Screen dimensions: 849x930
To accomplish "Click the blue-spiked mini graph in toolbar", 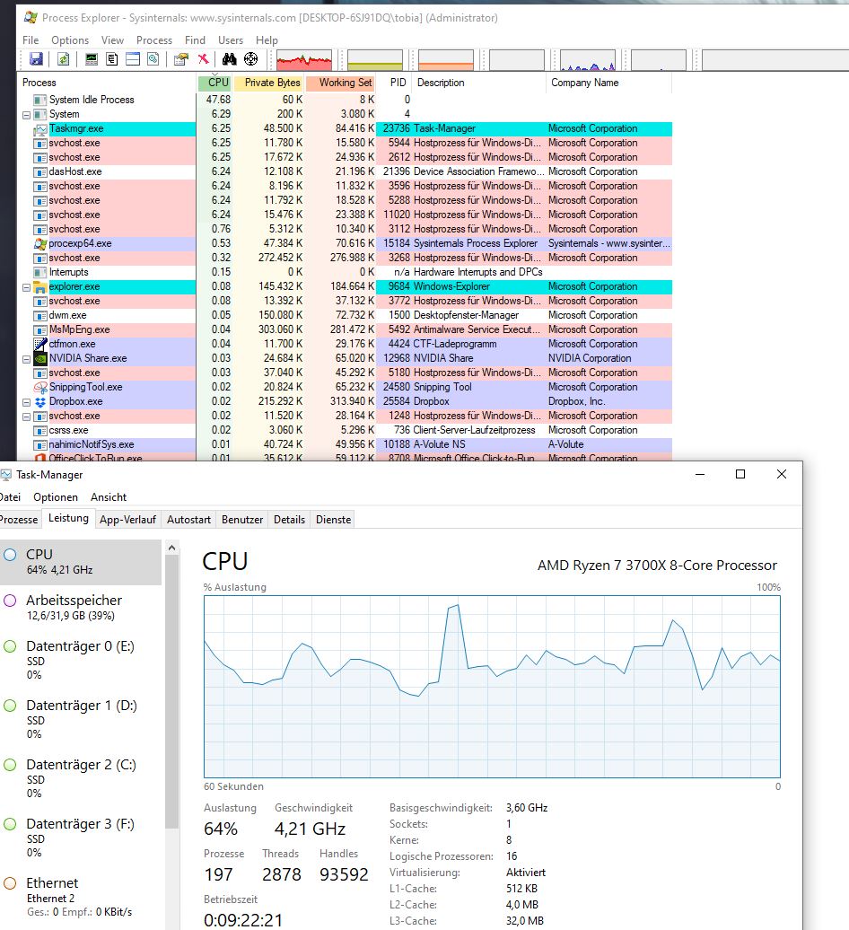I will (588, 60).
